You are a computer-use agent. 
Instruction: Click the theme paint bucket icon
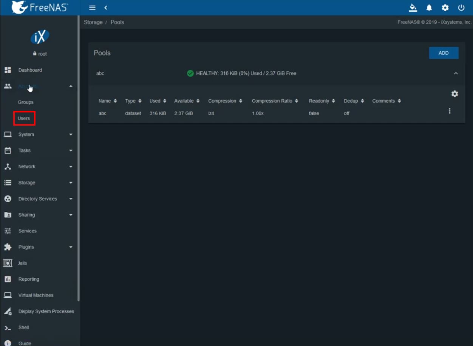pyautogui.click(x=413, y=8)
